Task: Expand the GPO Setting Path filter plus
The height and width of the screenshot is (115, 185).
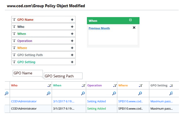Action: pyautogui.click(x=72, y=55)
